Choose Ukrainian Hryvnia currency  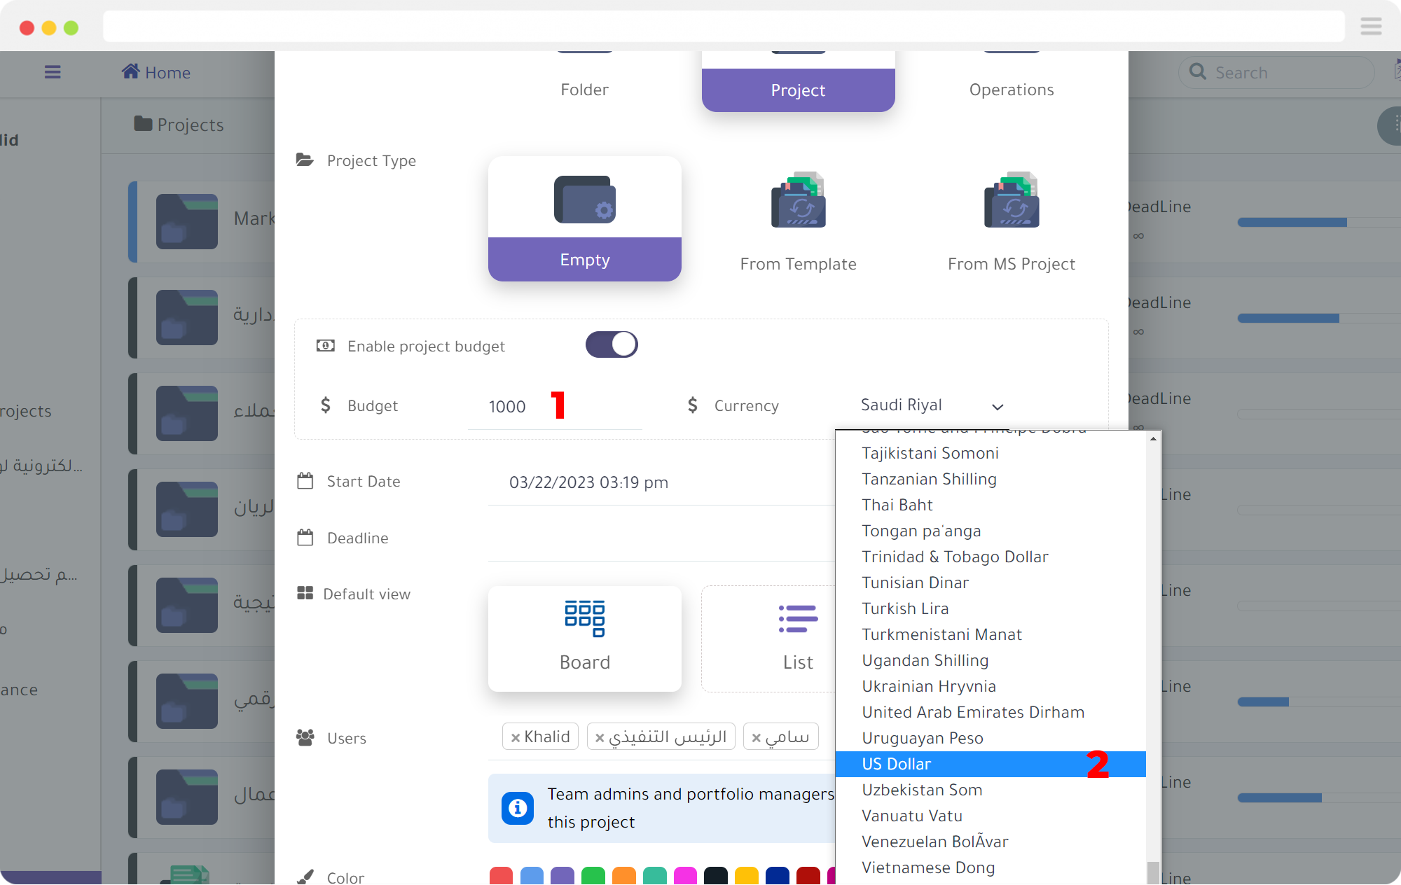pyautogui.click(x=991, y=686)
